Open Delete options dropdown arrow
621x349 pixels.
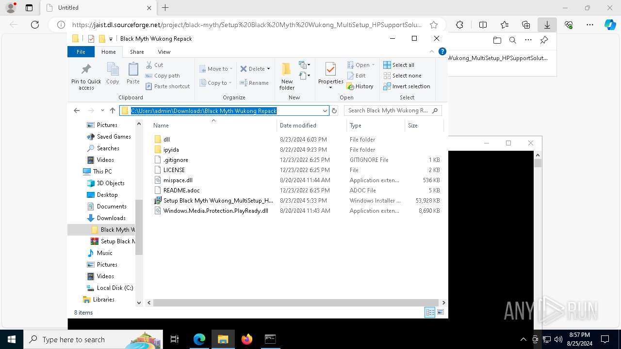[x=268, y=69]
